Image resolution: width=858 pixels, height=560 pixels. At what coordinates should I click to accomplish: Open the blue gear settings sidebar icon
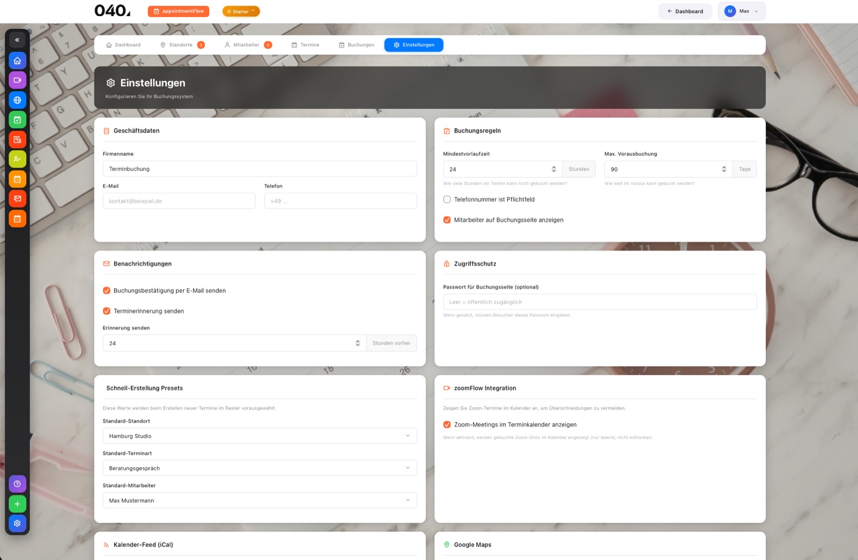coord(17,524)
